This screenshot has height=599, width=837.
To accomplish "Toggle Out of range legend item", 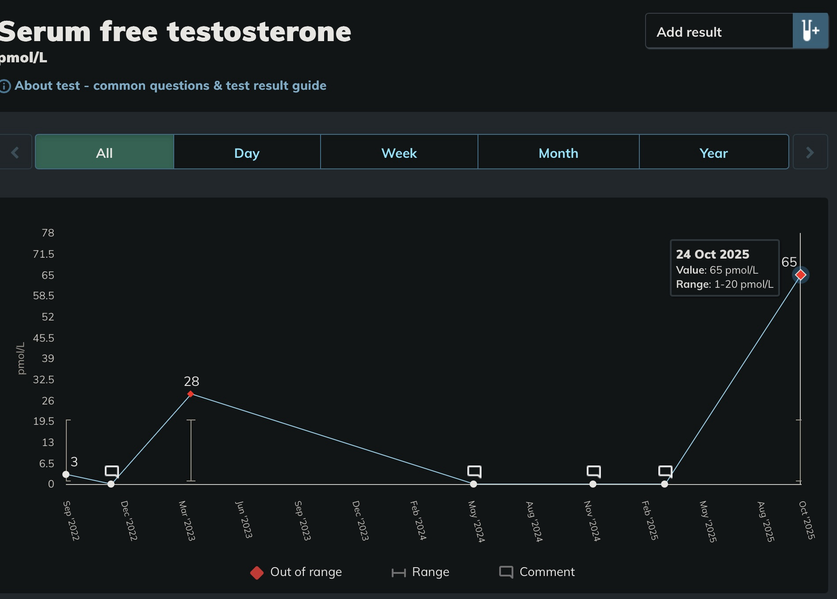I will pyautogui.click(x=296, y=572).
